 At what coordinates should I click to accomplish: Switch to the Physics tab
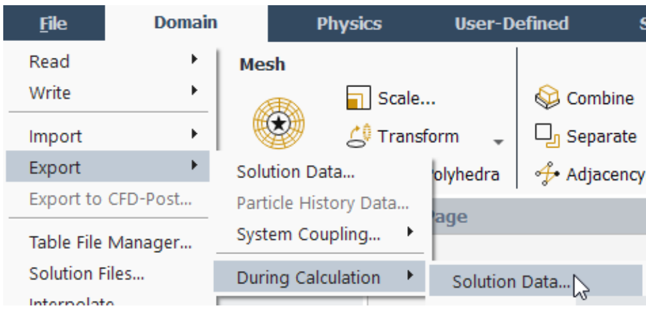(349, 23)
